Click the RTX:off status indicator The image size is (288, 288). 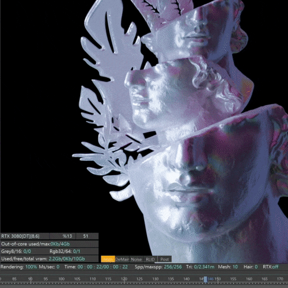click(x=271, y=267)
